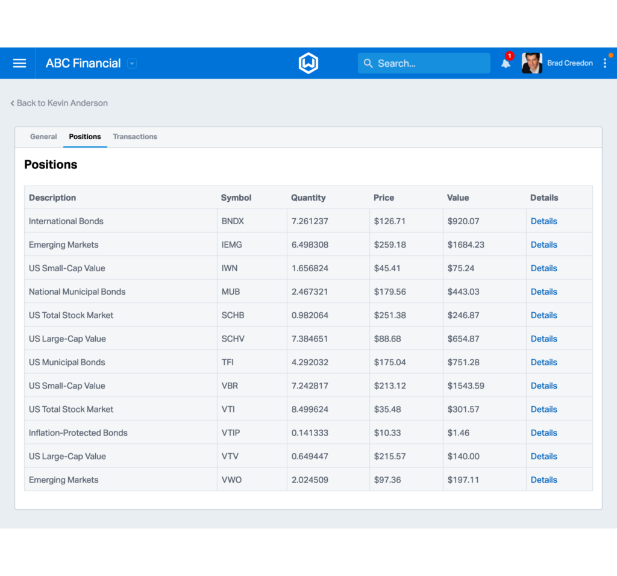Open Details for Emerging Markets VWO
This screenshot has height=576, width=617.
pos(543,480)
